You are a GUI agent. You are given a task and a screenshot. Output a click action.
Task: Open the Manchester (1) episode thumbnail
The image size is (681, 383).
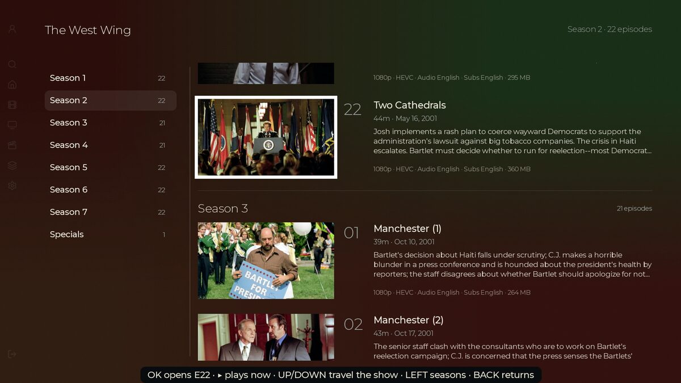[x=266, y=260]
